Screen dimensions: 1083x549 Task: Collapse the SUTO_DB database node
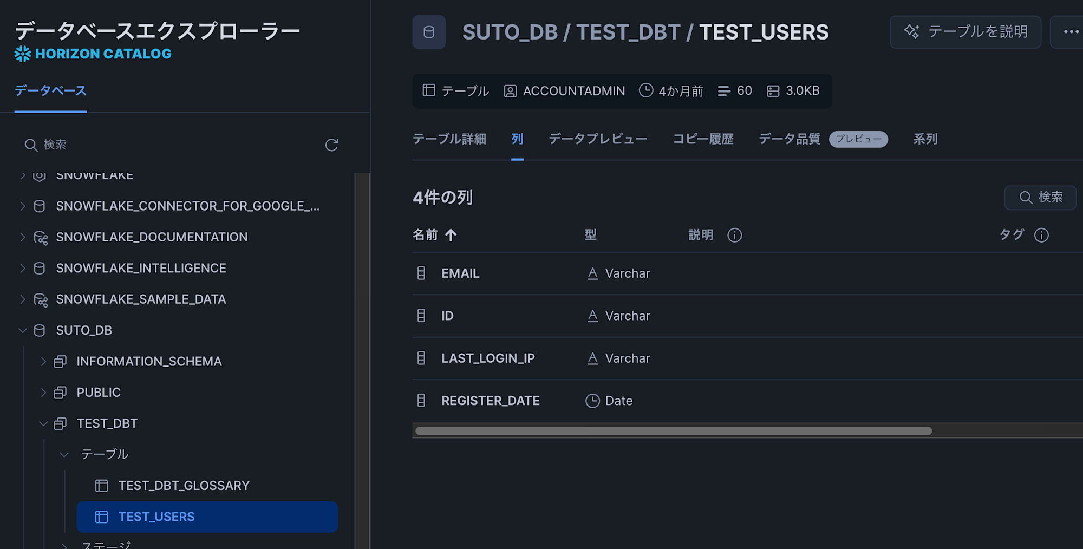22,330
